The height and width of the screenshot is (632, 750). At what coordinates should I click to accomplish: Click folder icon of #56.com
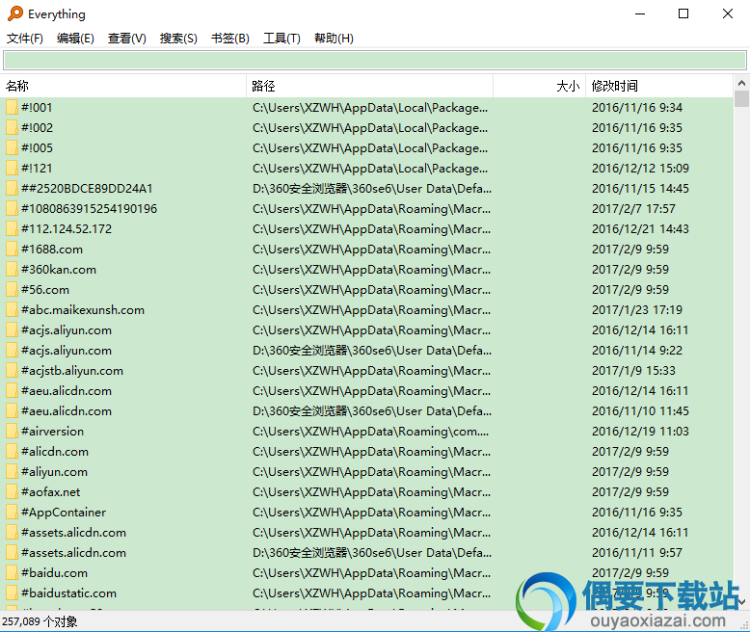click(12, 290)
